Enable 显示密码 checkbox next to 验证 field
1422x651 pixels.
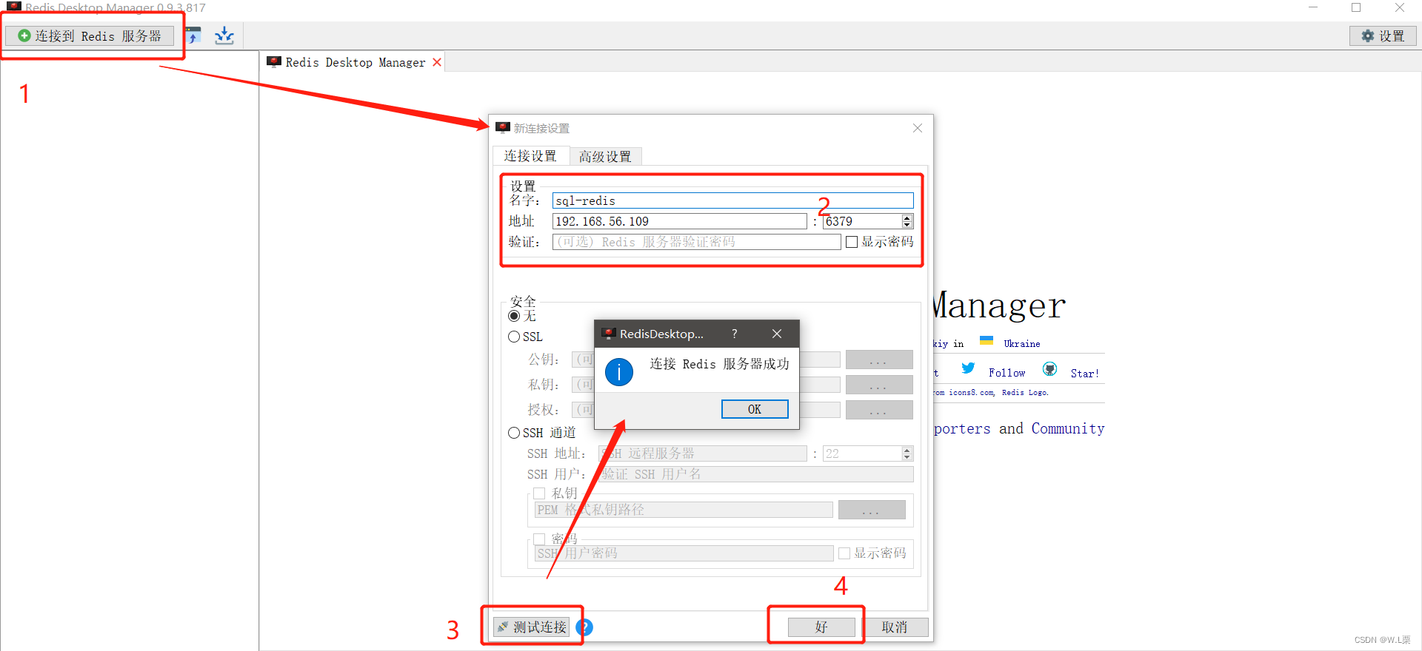(x=852, y=242)
